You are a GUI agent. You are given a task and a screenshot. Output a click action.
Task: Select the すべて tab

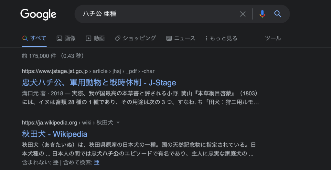[34, 38]
